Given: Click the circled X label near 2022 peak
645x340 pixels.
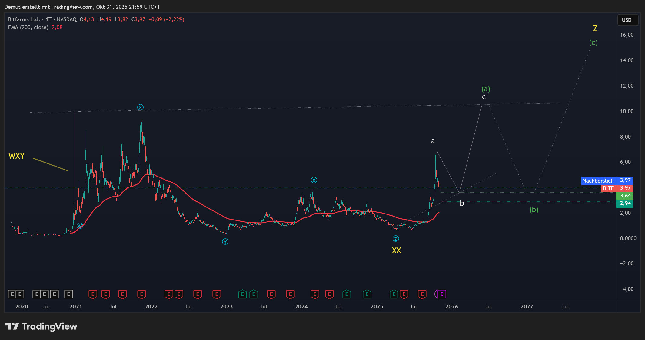Looking at the screenshot, I should pos(140,107).
